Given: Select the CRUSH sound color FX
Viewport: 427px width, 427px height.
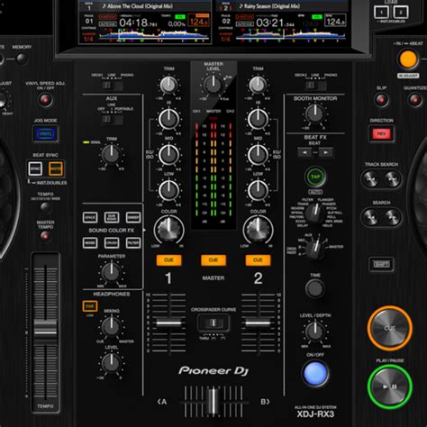Looking at the screenshot, I should [112, 242].
